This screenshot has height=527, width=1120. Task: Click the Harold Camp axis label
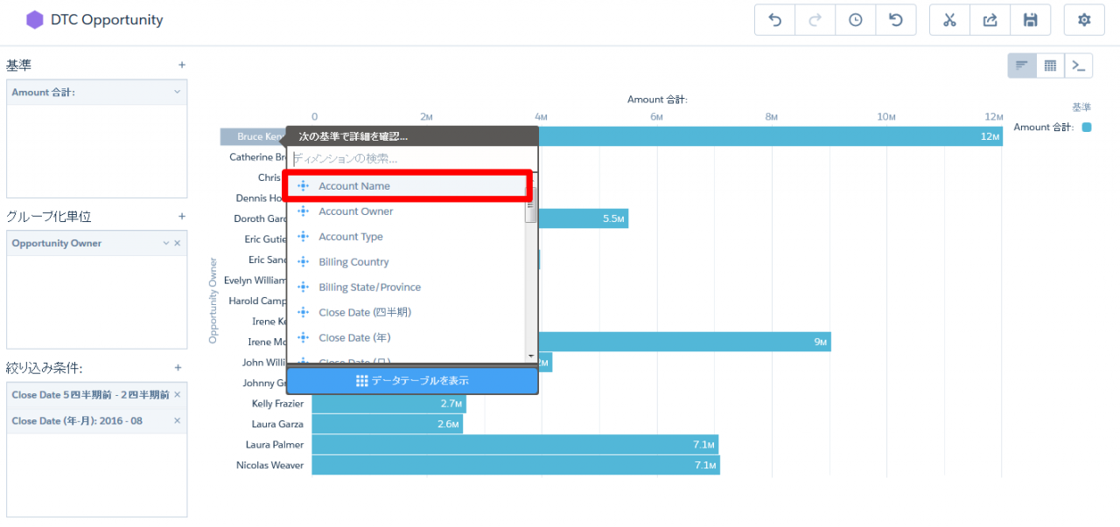click(x=257, y=301)
